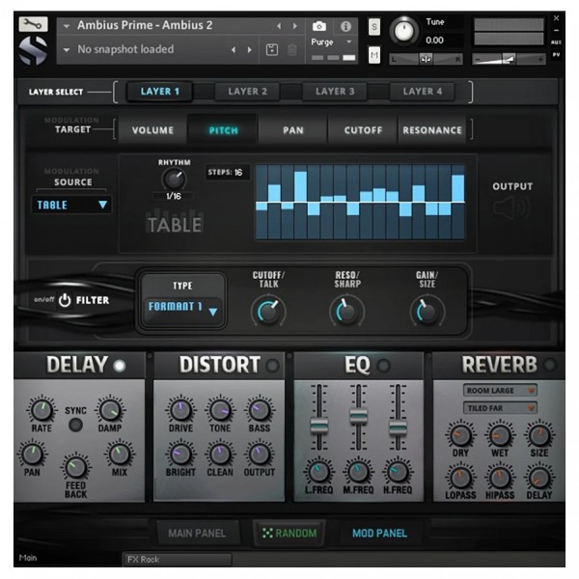The image size is (579, 579).
Task: Click the Reverb Lopass knob
Action: pyautogui.click(x=460, y=478)
